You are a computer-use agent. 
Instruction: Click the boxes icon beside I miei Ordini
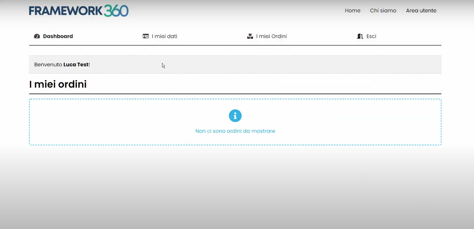coord(250,36)
